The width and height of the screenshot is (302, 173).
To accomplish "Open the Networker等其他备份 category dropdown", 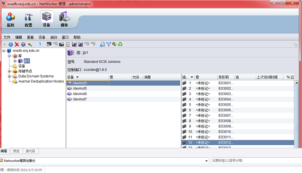I will click(x=206, y=161).
